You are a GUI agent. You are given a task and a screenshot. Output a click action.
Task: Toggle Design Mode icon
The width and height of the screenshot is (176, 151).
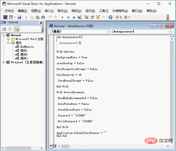[x=79, y=17]
